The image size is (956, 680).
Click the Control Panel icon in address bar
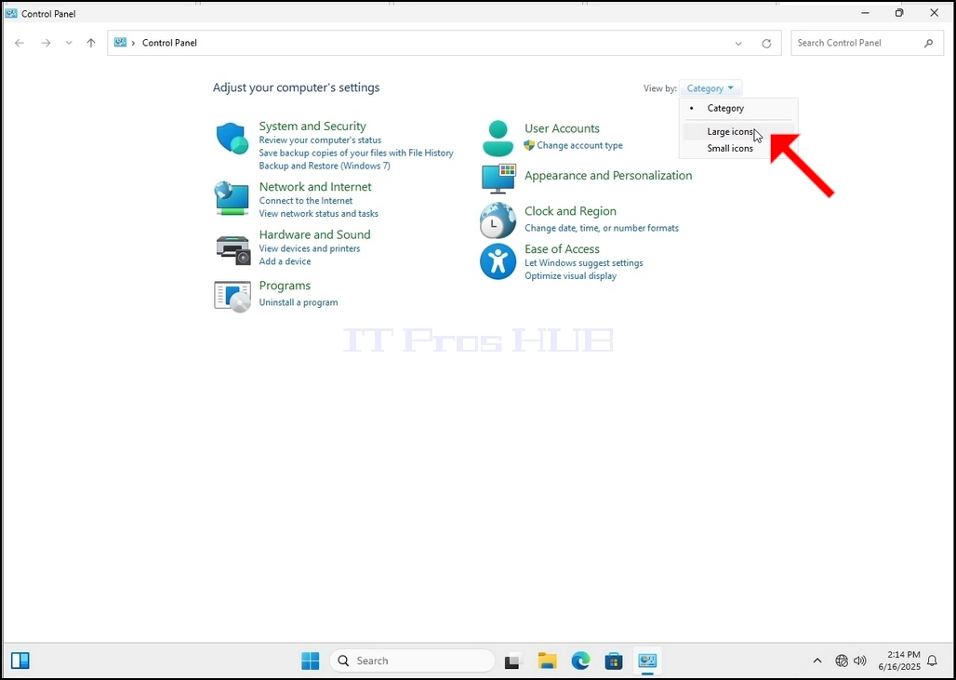pos(120,43)
